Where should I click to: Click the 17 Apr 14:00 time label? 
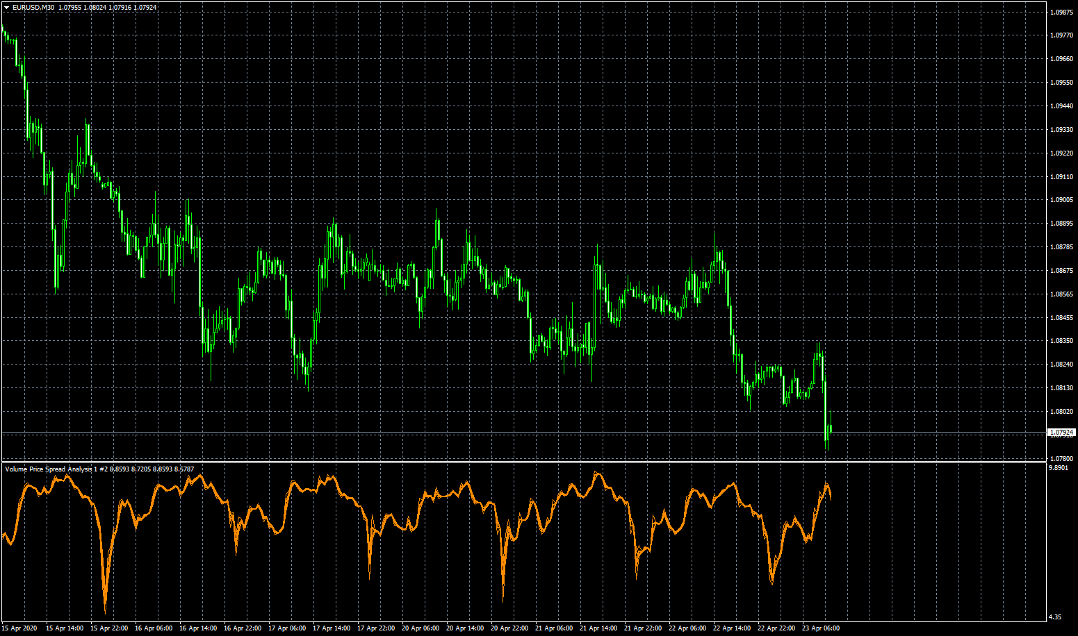332,628
